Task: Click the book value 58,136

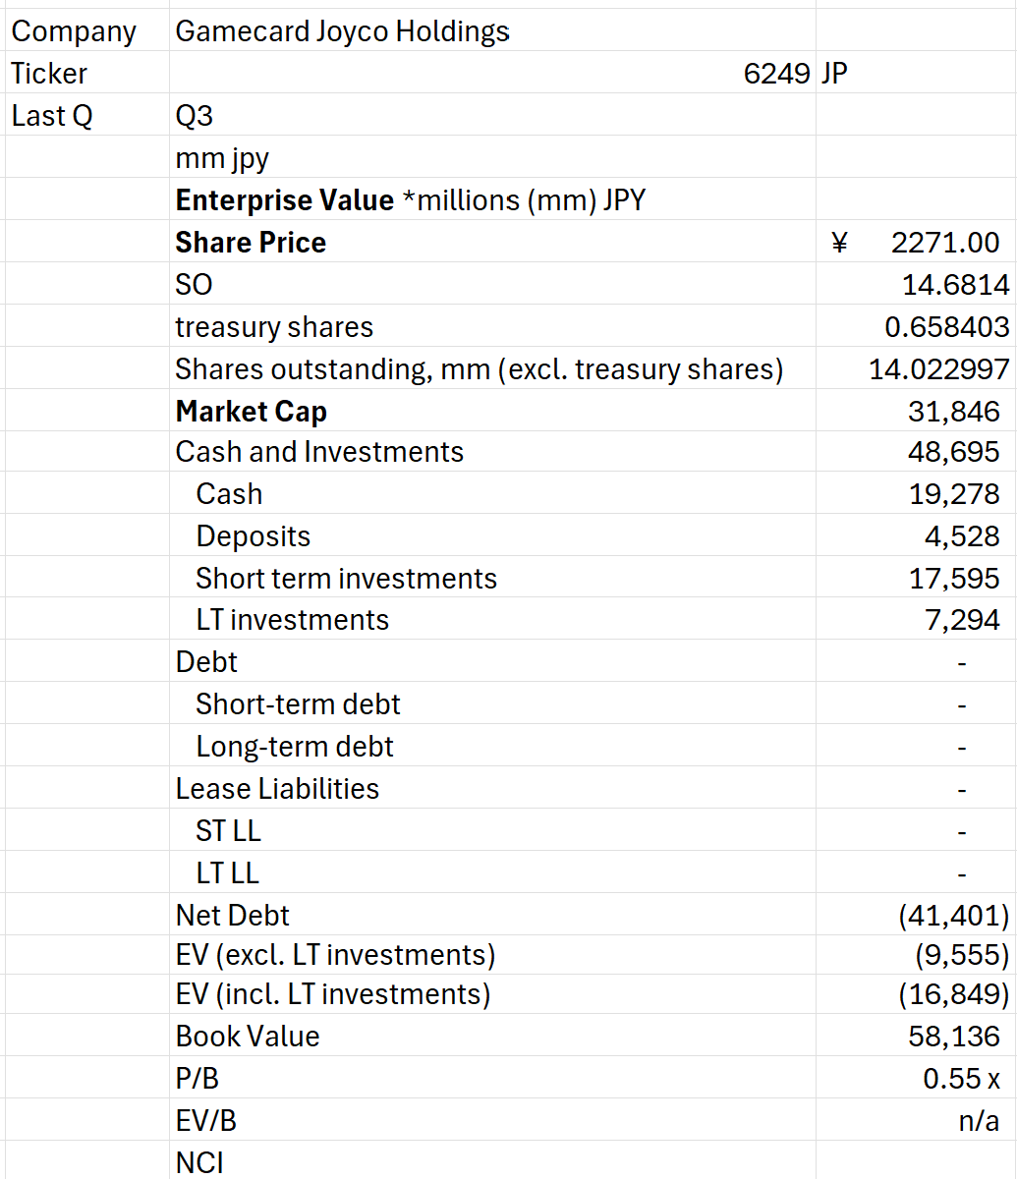Action: 954,1037
